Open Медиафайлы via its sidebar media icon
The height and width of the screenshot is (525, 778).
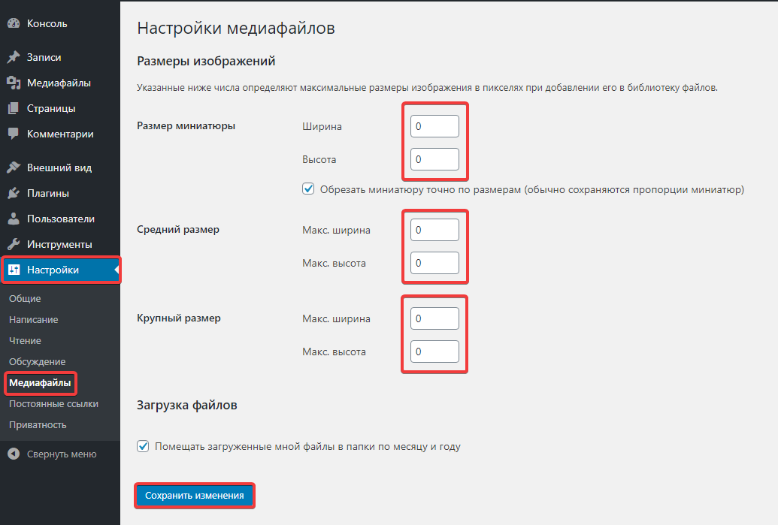[14, 83]
